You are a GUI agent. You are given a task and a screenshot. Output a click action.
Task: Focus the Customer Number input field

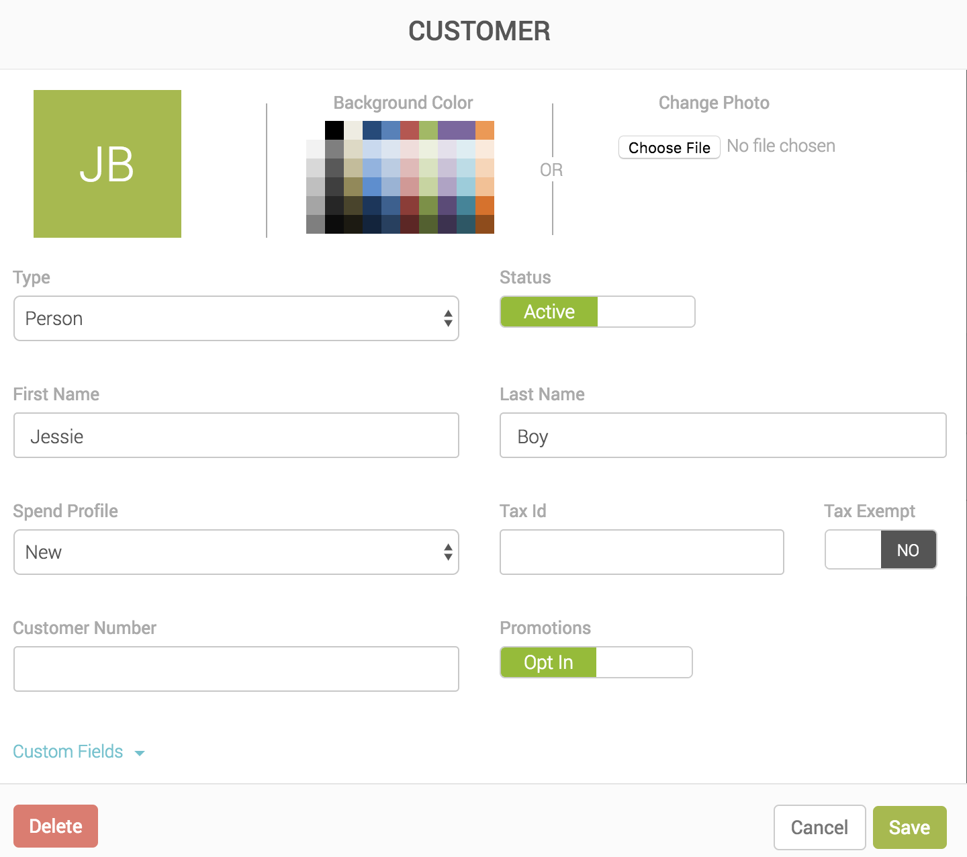tap(236, 669)
